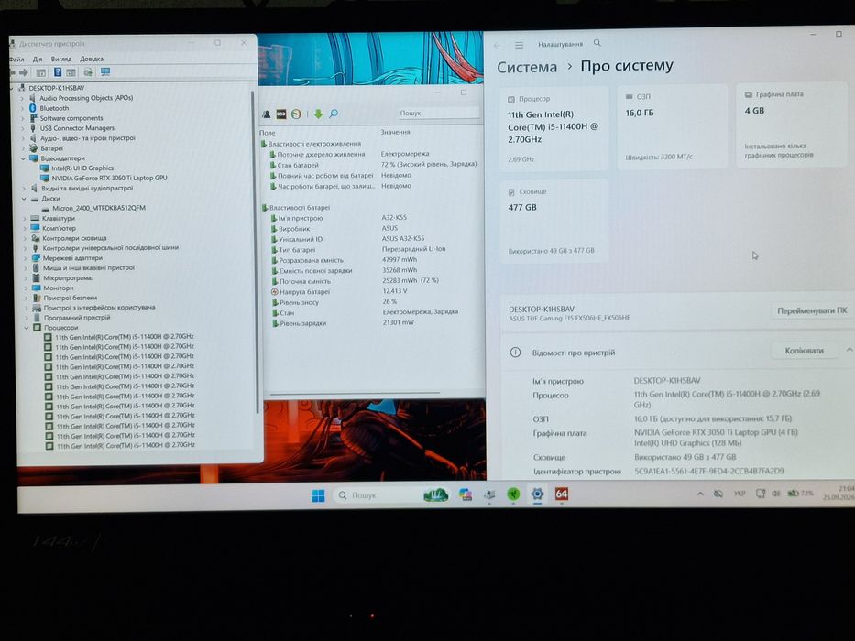Click the Клавіатури keyboard icon
The height and width of the screenshot is (641, 855).
(x=36, y=218)
